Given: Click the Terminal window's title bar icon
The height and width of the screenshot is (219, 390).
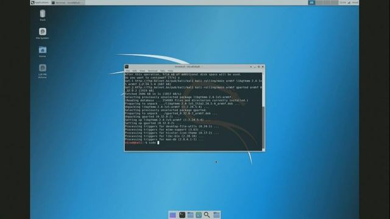Looking at the screenshot, I should [127, 66].
